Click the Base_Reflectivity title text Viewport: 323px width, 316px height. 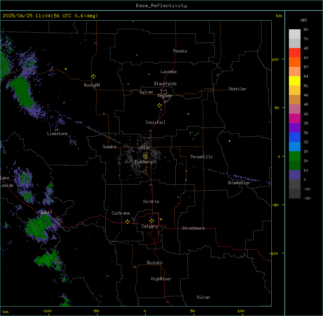click(x=161, y=6)
